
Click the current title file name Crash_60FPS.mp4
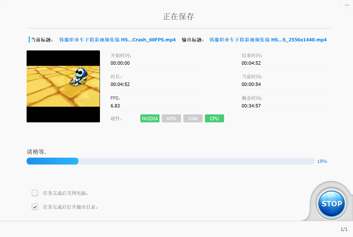pos(117,40)
